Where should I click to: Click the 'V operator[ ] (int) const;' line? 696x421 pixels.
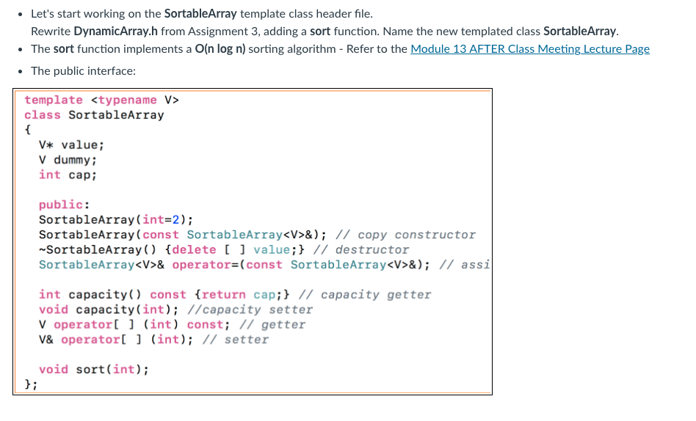click(134, 325)
